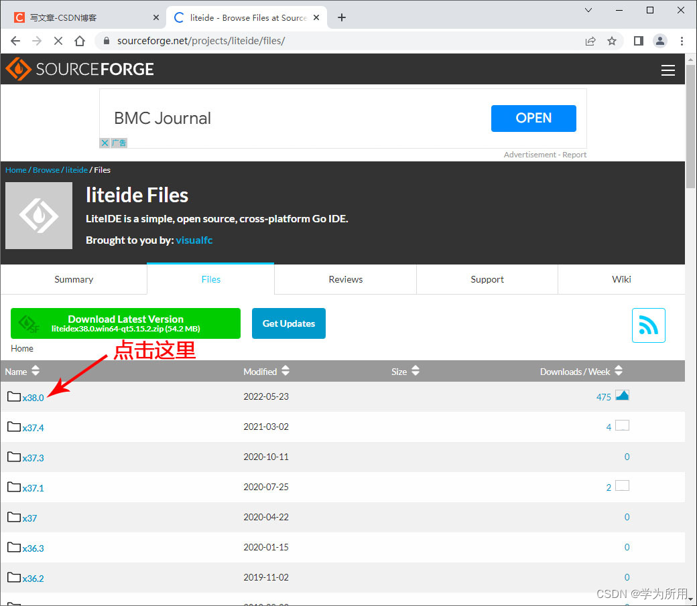
Task: Open Chrome three-dot menu
Action: (x=682, y=41)
